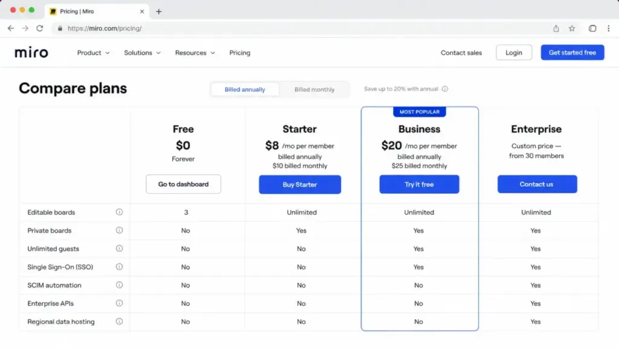Click the $20 Business price
Viewport: 619px width, 348px height.
tap(391, 146)
